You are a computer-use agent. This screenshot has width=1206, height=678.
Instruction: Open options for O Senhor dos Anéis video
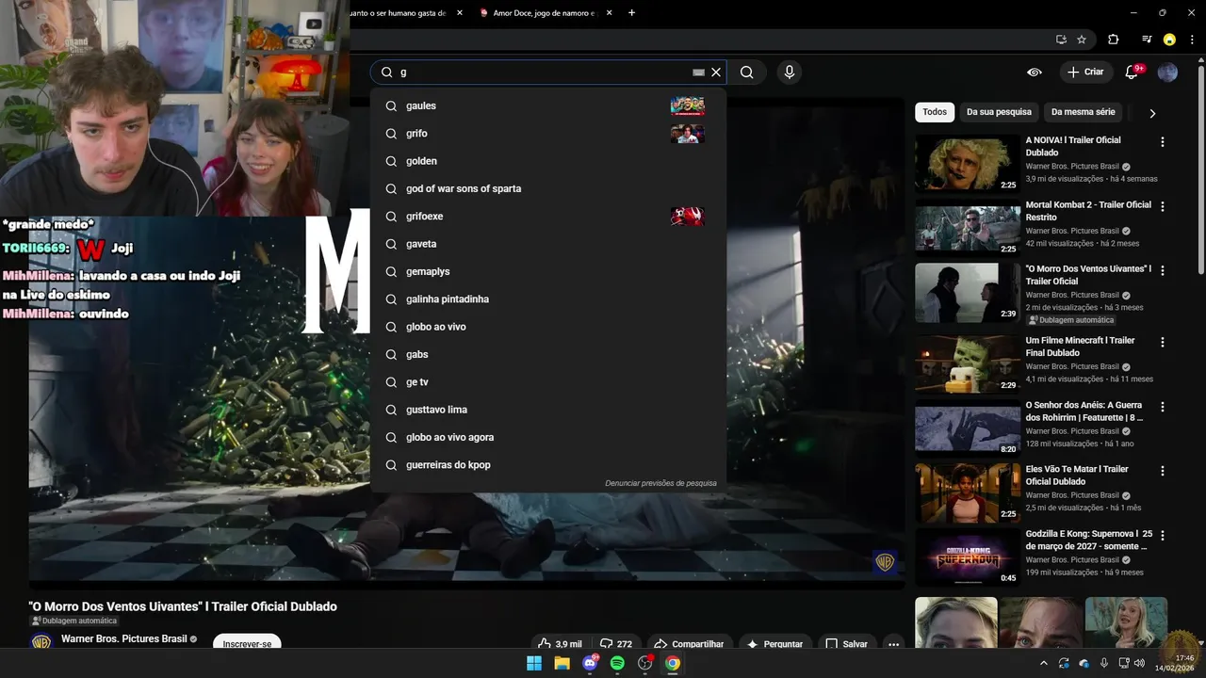click(1163, 407)
